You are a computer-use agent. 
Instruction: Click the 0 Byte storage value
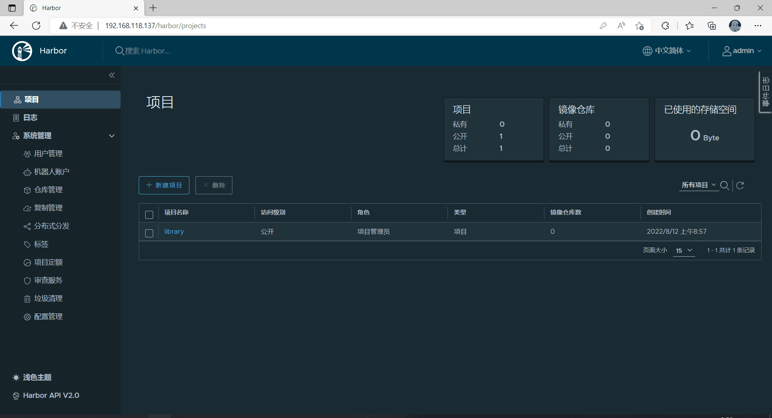click(704, 136)
